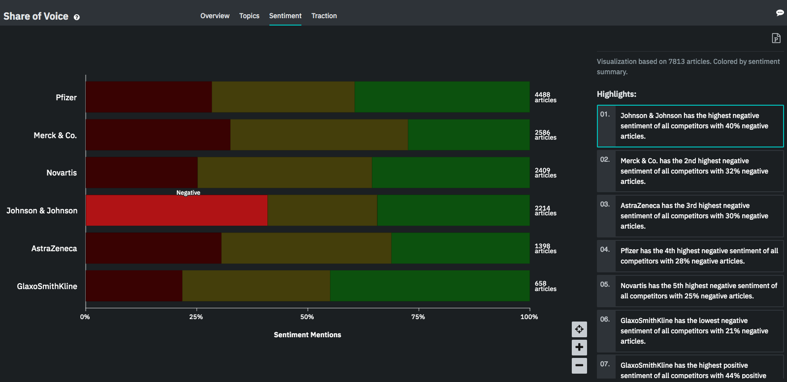This screenshot has width=787, height=382.
Task: Open the comments chat bubble icon
Action: click(780, 13)
